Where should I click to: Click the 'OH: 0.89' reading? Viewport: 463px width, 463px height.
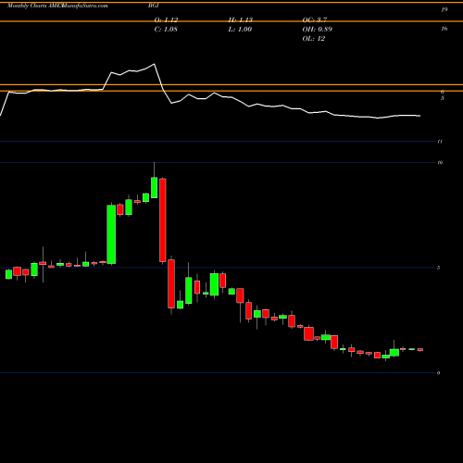point(318,30)
